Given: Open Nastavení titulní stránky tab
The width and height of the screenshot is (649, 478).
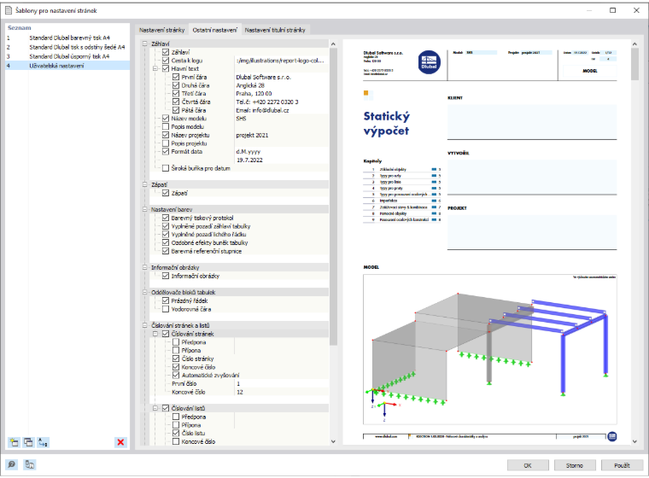Looking at the screenshot, I should 275,30.
